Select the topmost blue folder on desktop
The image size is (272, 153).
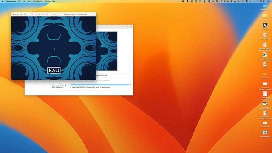click(x=265, y=6)
